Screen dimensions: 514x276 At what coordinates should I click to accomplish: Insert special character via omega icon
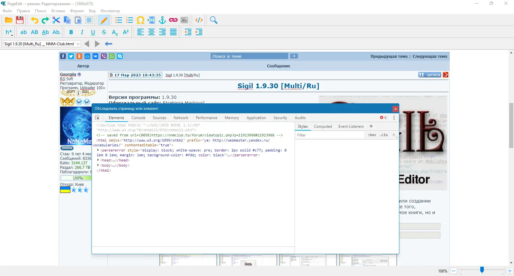[x=140, y=20]
